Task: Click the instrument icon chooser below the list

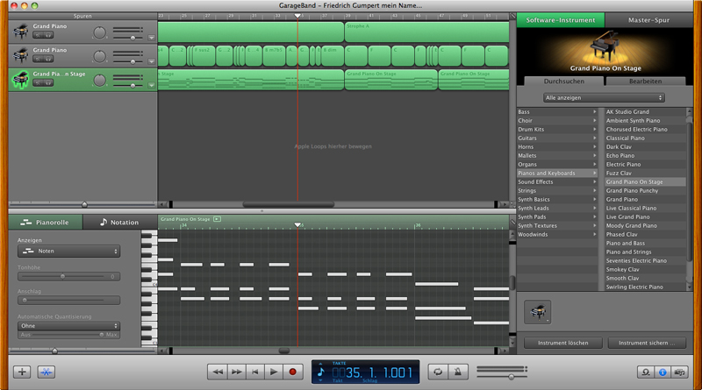Action: [x=538, y=312]
